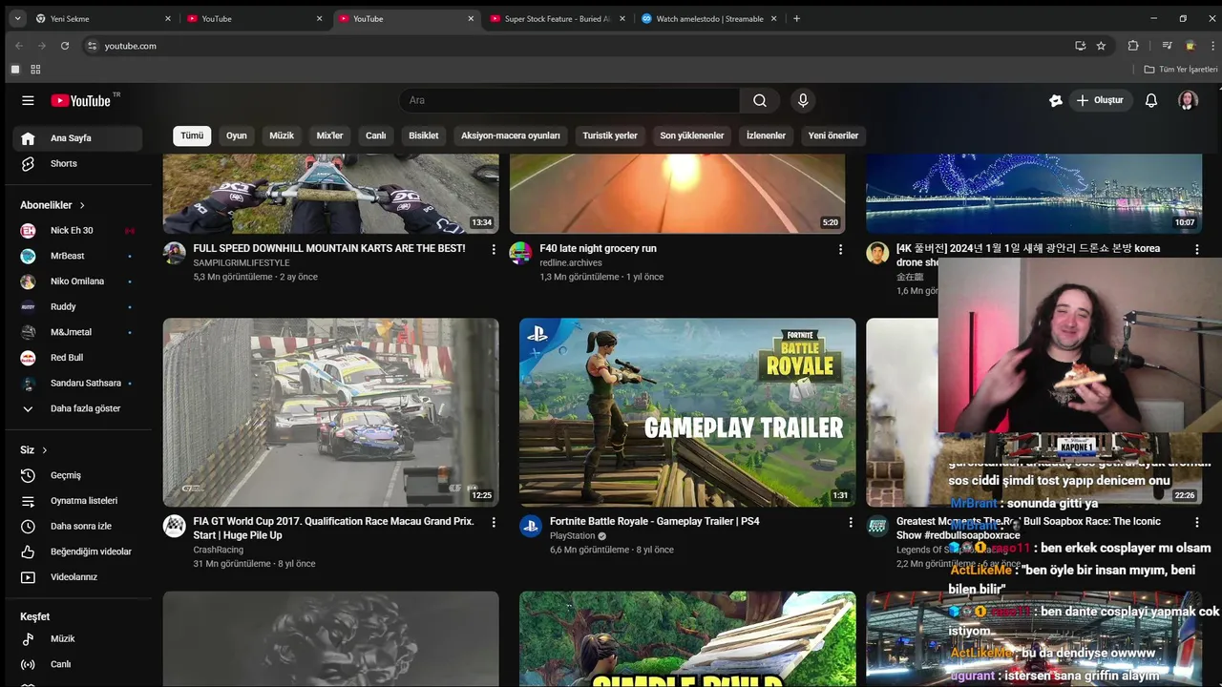Click the Oluştur create button

1100,100
